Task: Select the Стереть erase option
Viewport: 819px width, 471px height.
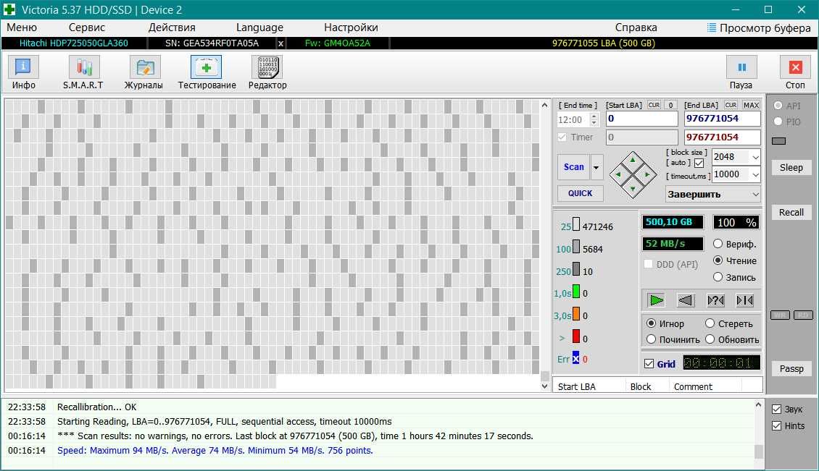Action: (710, 323)
